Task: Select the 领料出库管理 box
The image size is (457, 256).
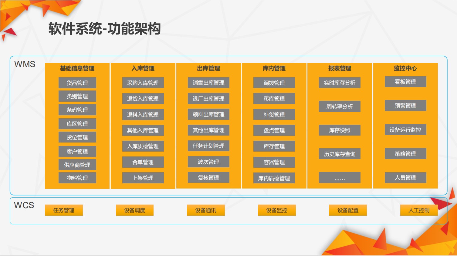Action: (208, 114)
